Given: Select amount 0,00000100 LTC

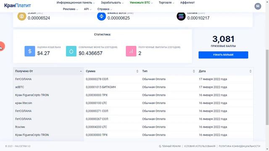Looking at the screenshot, I should pos(96,103).
